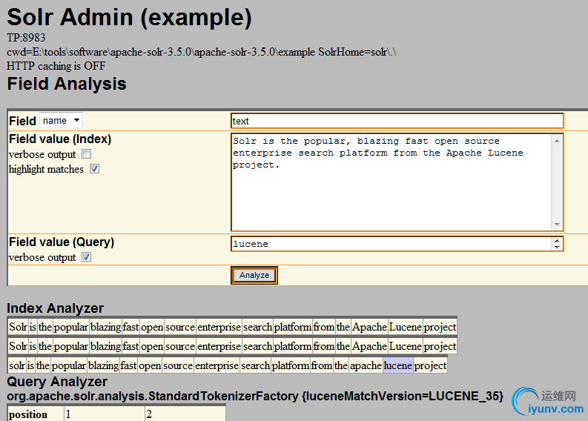Viewport: 588px width, 421px height.
Task: Click the "HTTP caching is OFF" text
Action: pos(56,66)
